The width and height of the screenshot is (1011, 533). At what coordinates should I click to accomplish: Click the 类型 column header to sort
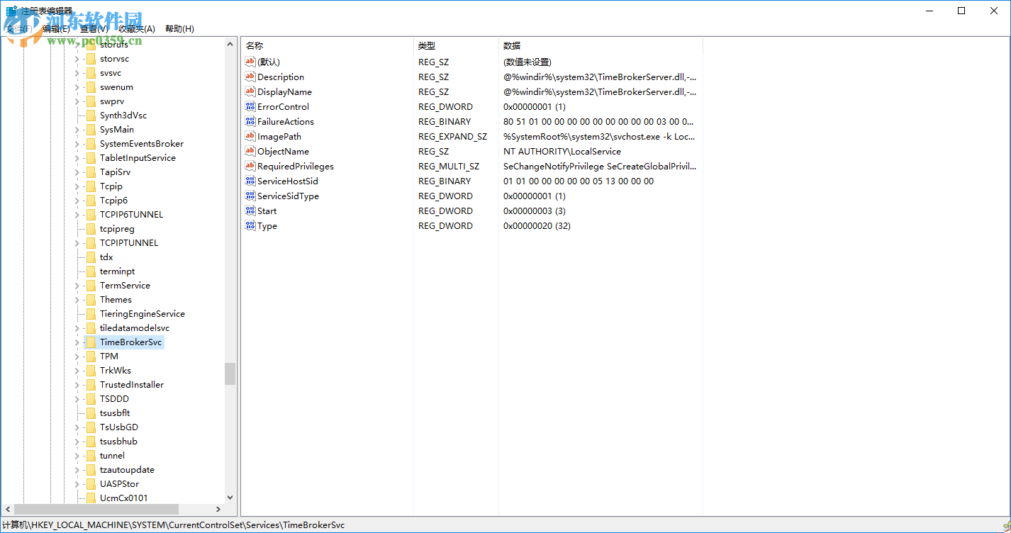pyautogui.click(x=427, y=45)
